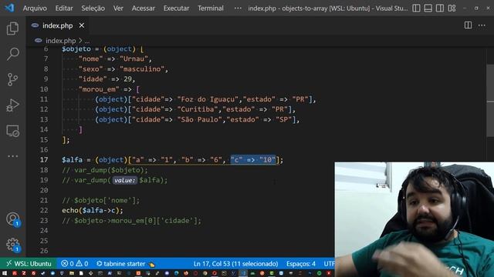The height and width of the screenshot is (277, 494).
Task: Click the Ln 17, Col 53 position indicator
Action: [235, 263]
